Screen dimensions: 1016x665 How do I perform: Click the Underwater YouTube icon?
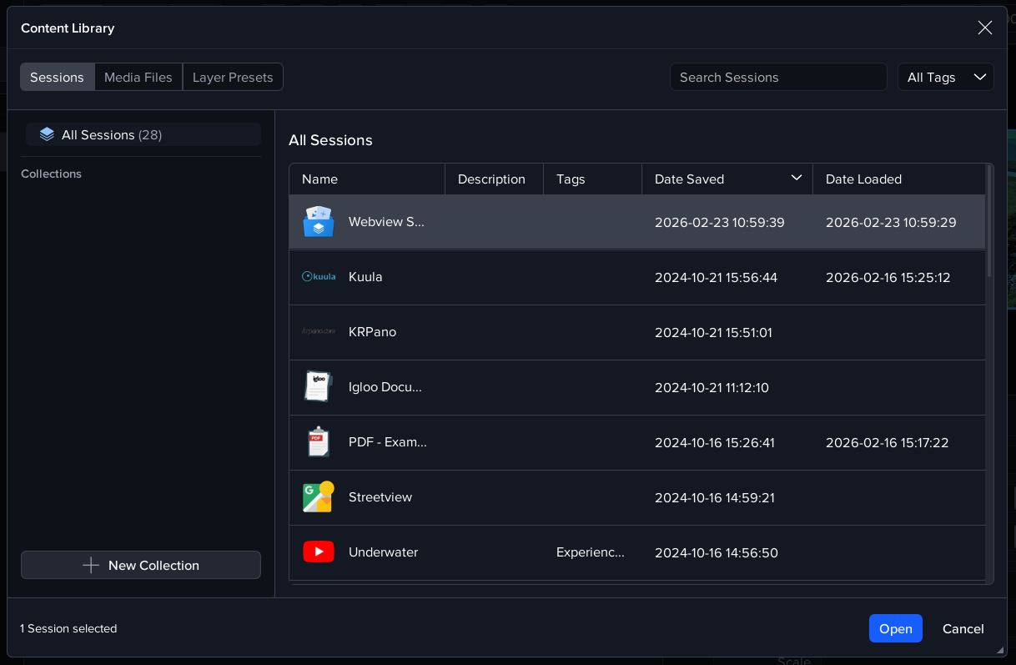(x=318, y=552)
